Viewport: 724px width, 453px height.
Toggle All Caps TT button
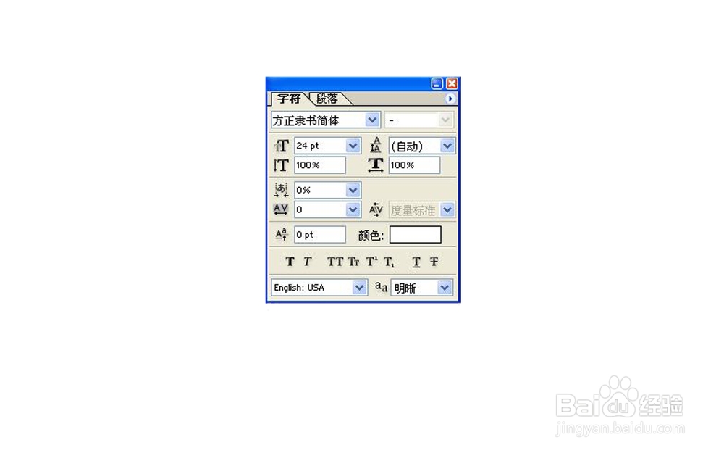(335, 262)
